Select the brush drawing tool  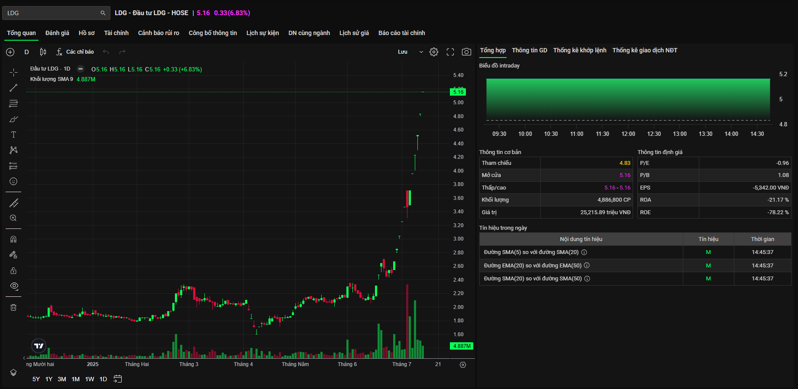coord(13,119)
